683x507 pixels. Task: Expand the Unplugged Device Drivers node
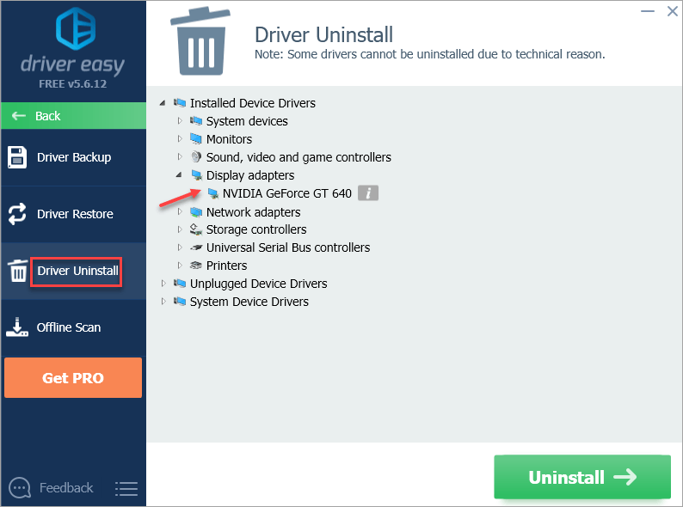[163, 284]
